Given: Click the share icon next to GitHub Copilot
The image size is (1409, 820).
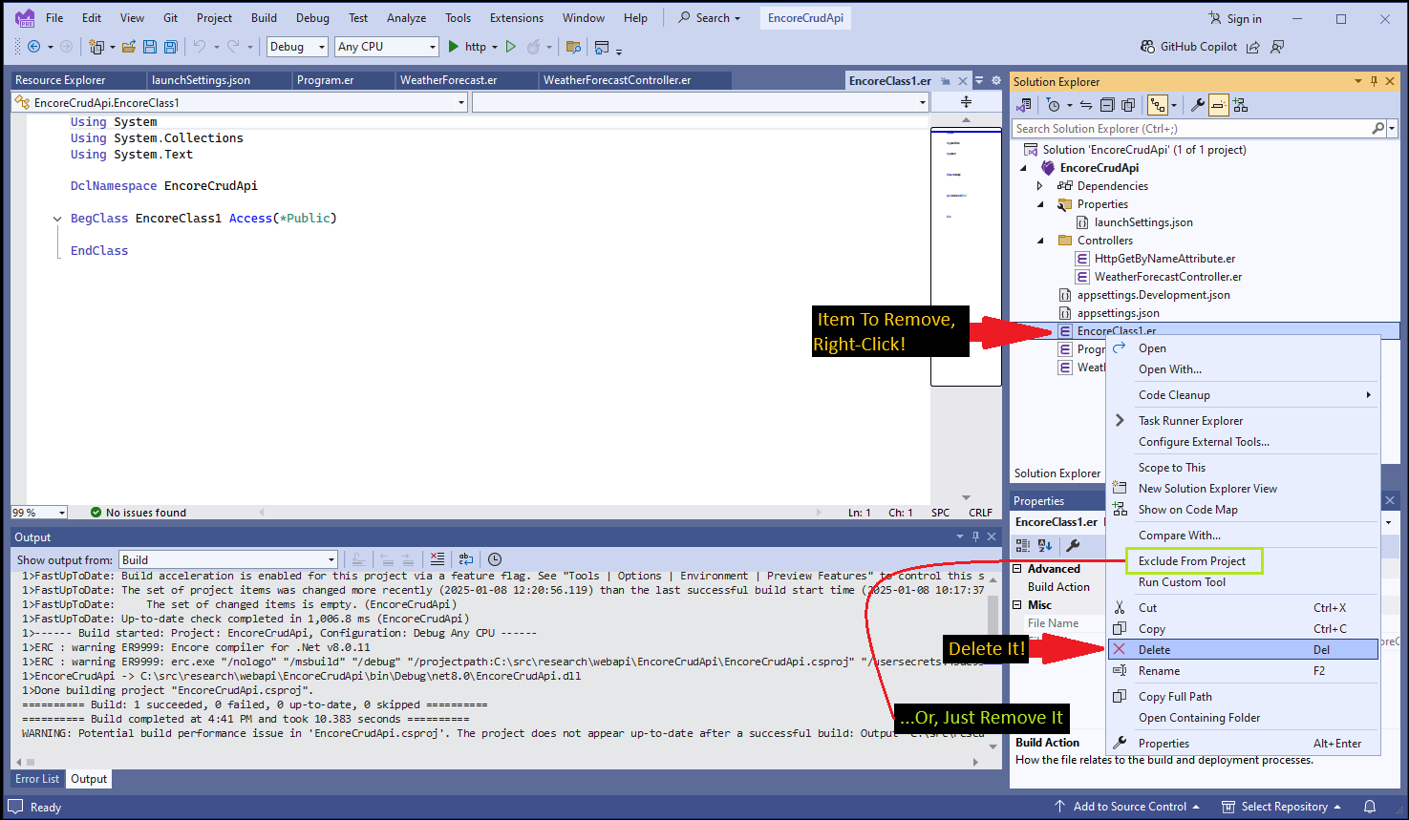Looking at the screenshot, I should [1253, 47].
